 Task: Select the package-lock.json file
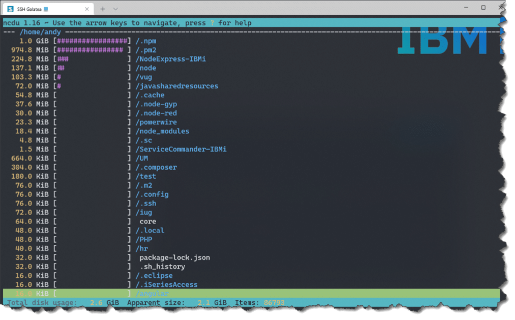coord(175,257)
